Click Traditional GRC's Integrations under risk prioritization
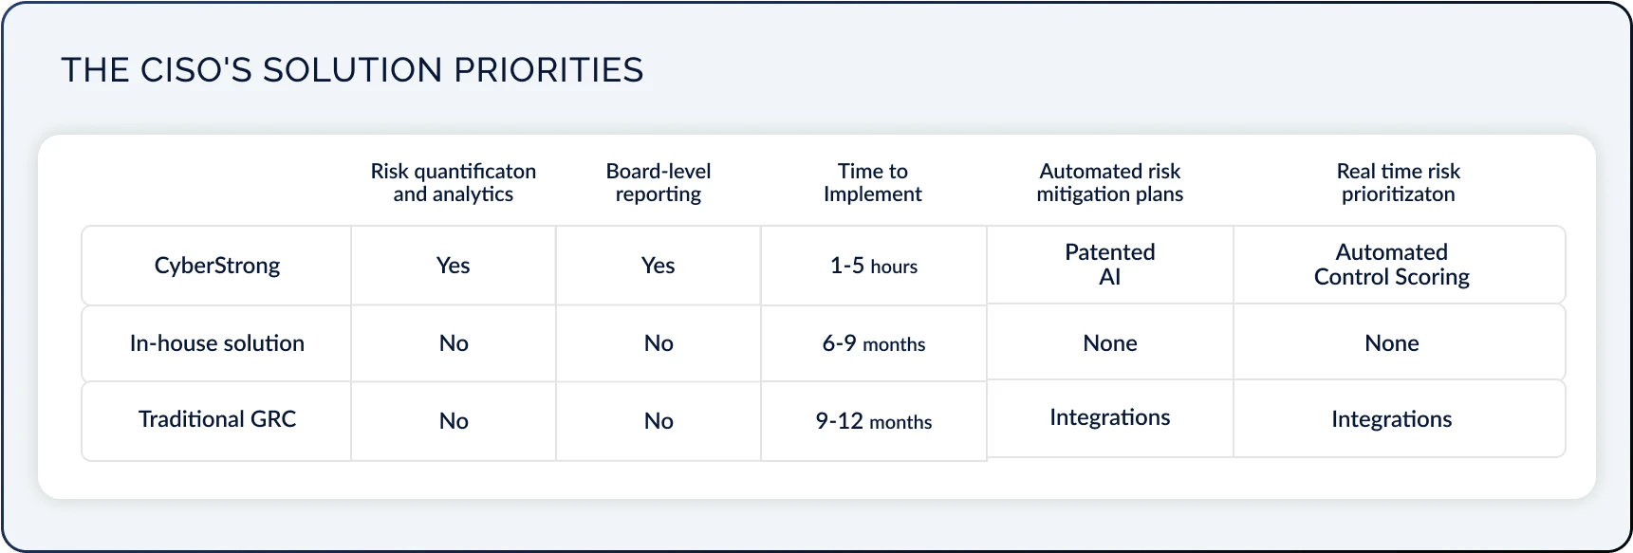 coord(1392,419)
